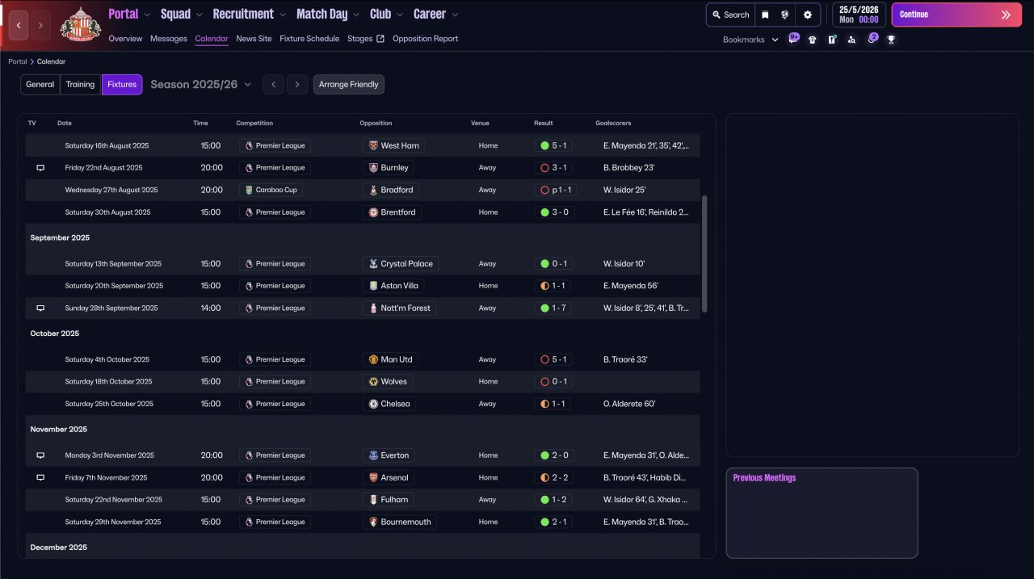Go back using the left arrow navigation button

coord(19,25)
